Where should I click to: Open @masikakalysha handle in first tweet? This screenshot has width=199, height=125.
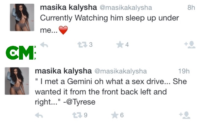point(122,7)
